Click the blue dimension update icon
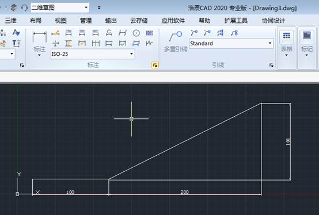The height and width of the screenshot is (215, 319). 136,43
